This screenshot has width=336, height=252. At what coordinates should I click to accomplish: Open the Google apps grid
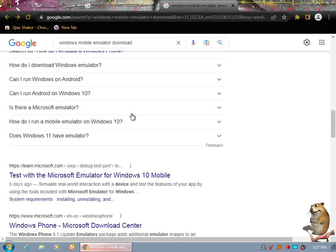tap(322, 42)
